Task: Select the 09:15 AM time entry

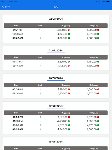Action: 17,66
